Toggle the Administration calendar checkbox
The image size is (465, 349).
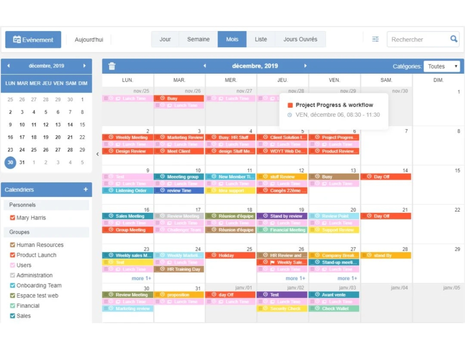[12, 275]
